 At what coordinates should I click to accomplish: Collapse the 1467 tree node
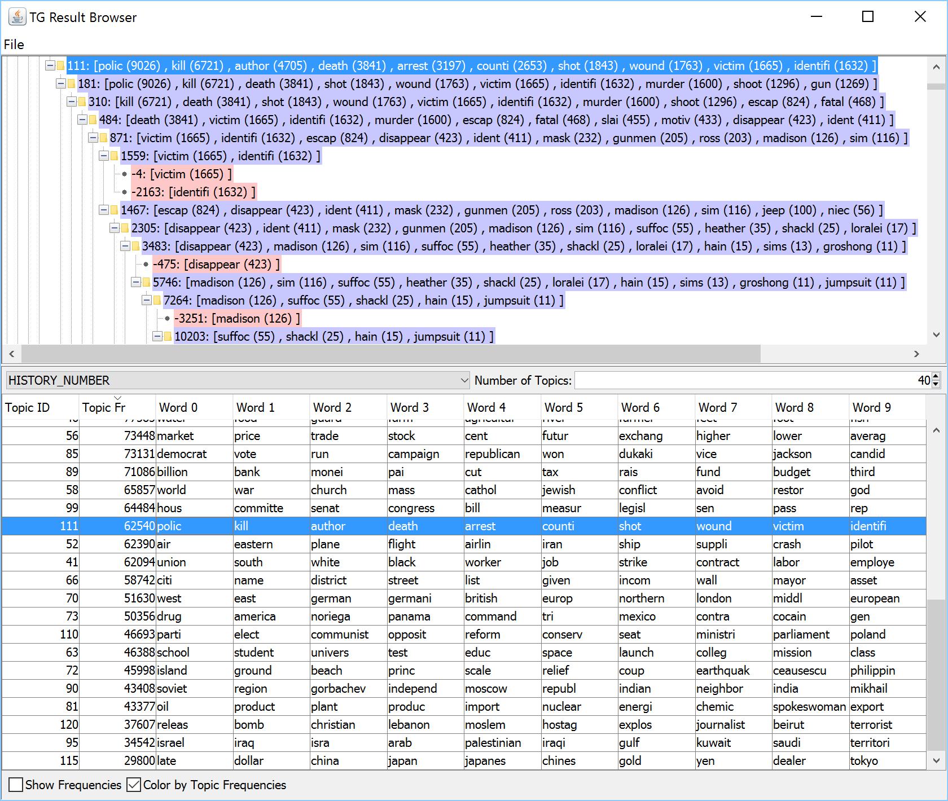(x=104, y=210)
